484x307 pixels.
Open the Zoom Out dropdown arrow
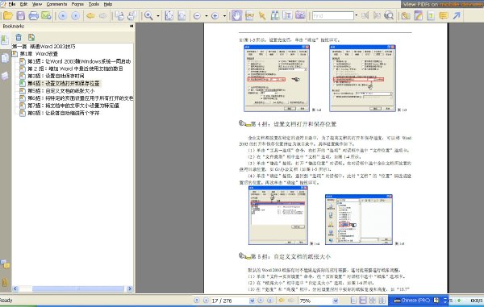coord(207,16)
